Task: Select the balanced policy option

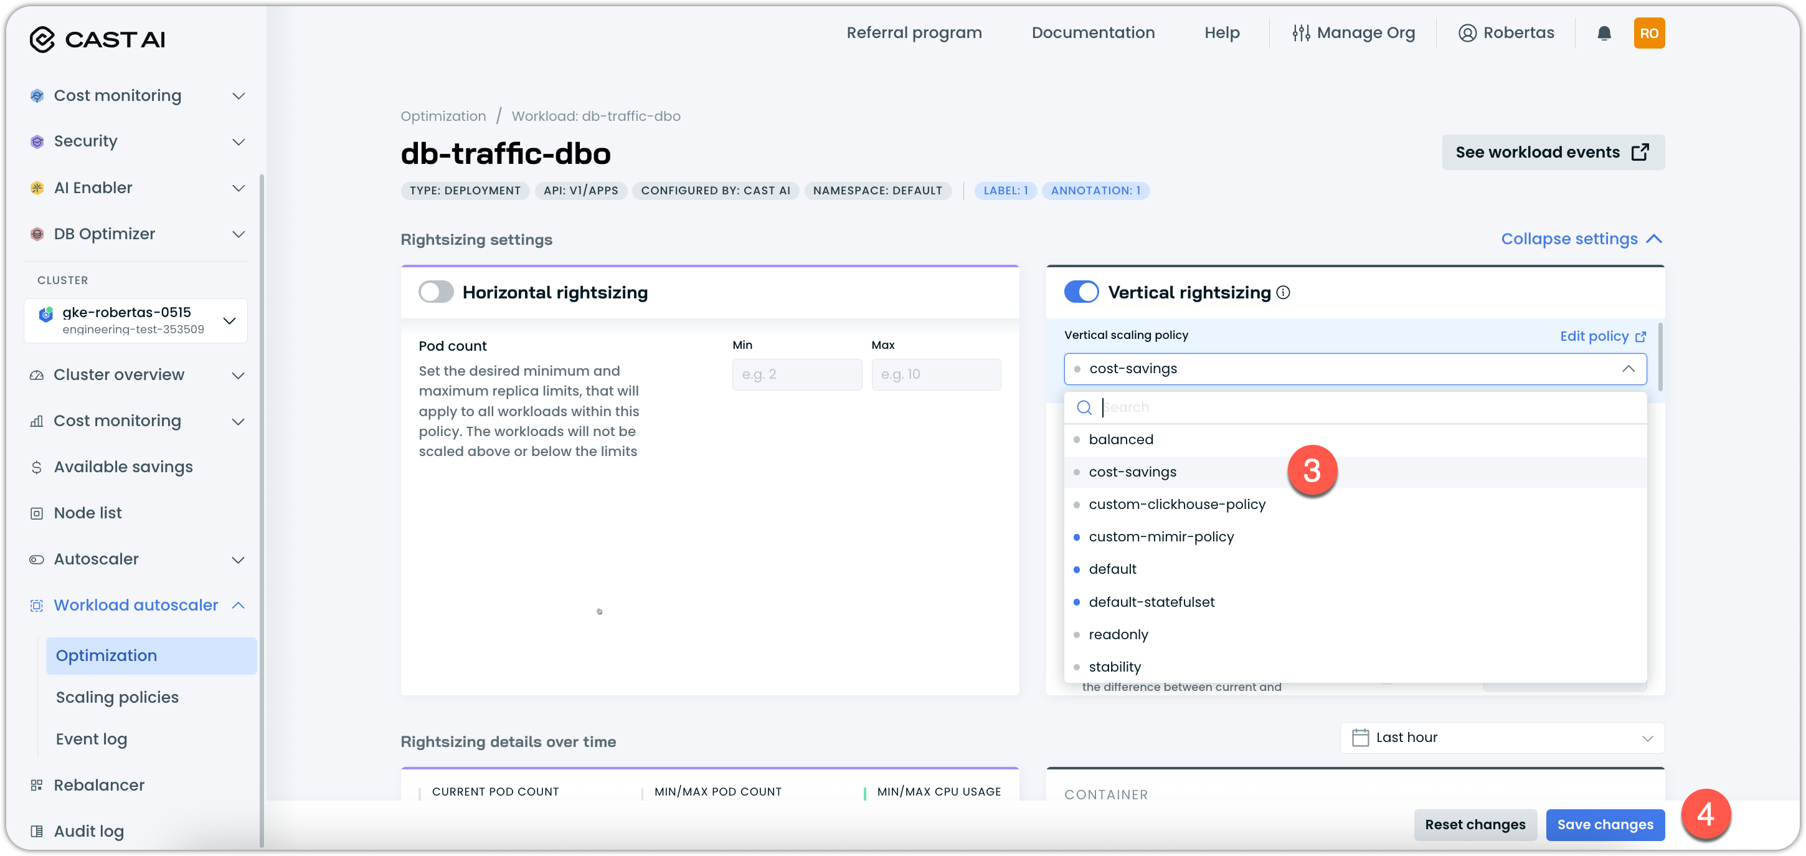Action: [x=1354, y=440]
